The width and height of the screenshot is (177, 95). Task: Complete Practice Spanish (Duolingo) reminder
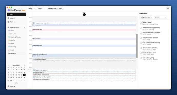click(141, 28)
